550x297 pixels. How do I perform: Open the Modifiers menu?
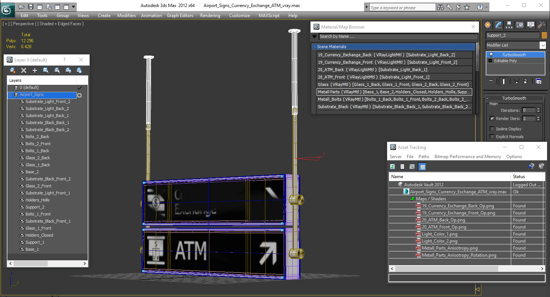127,16
